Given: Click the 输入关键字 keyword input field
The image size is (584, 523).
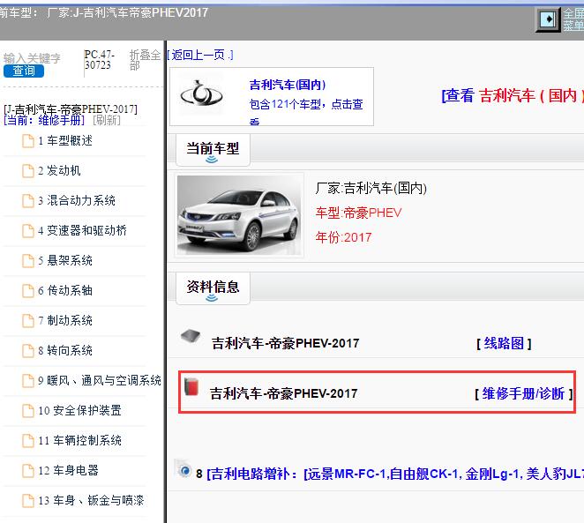Looking at the screenshot, I should (32, 58).
